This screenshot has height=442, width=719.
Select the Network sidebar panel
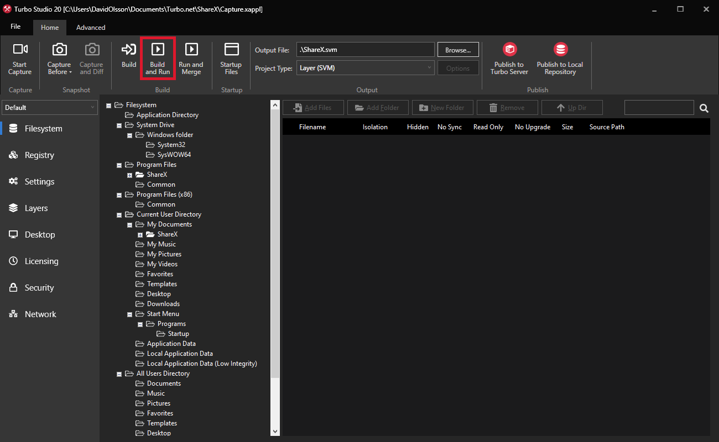pyautogui.click(x=39, y=314)
